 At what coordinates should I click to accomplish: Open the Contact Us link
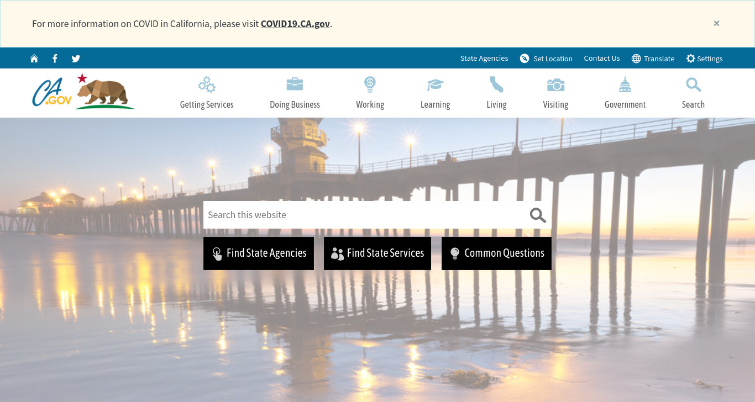click(x=602, y=59)
